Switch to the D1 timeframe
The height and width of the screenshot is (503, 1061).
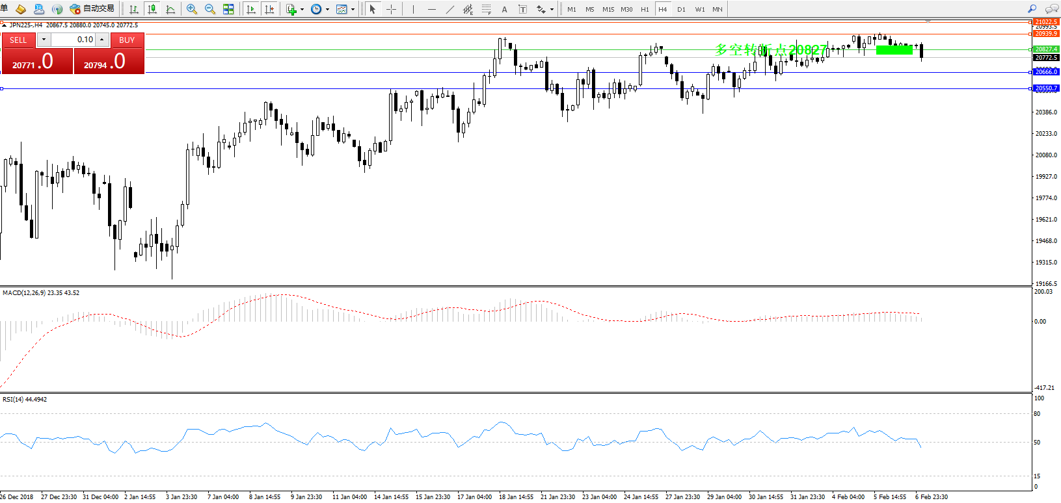[x=681, y=9]
